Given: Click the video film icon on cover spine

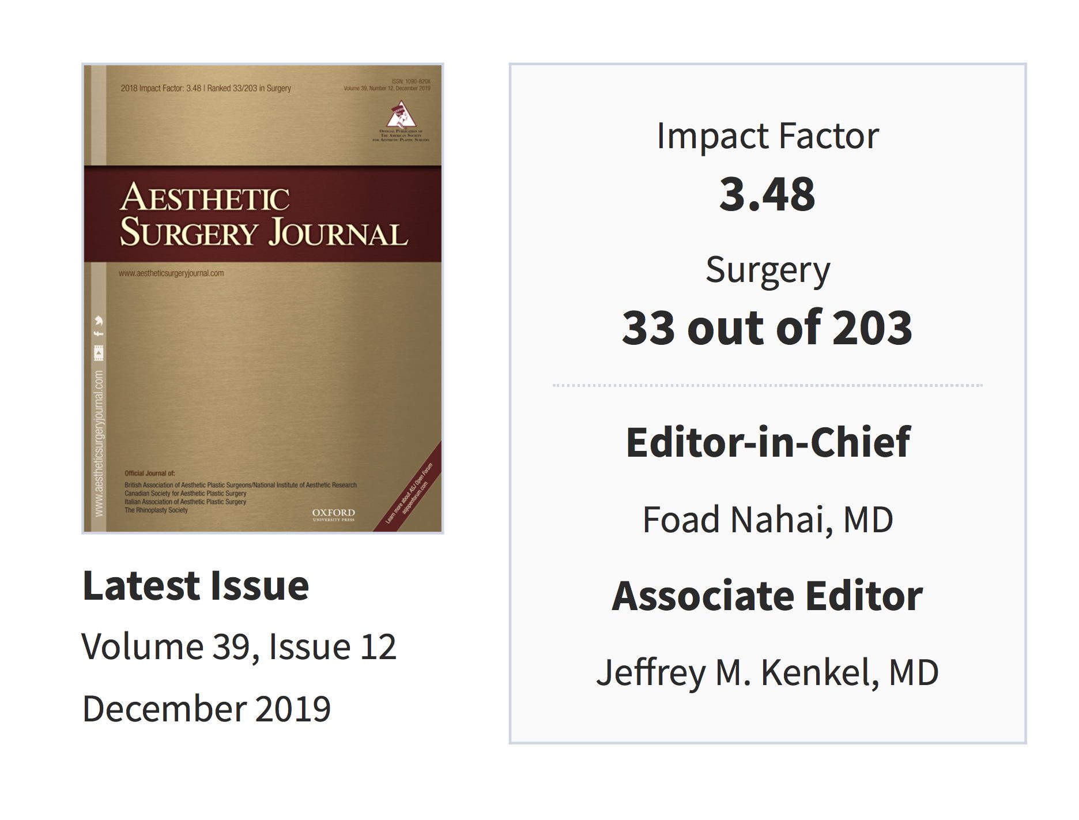Looking at the screenshot, I should pos(99,353).
